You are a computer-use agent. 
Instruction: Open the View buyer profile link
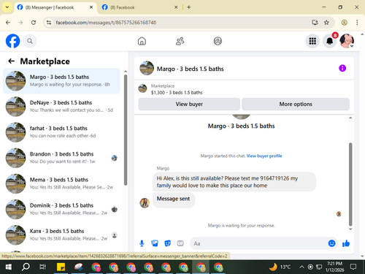point(264,156)
